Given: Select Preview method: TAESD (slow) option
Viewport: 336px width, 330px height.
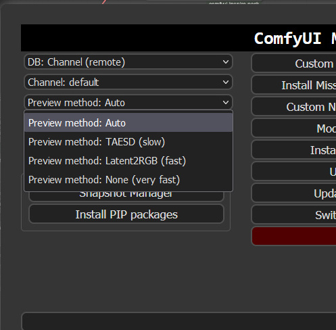Looking at the screenshot, I should point(128,142).
